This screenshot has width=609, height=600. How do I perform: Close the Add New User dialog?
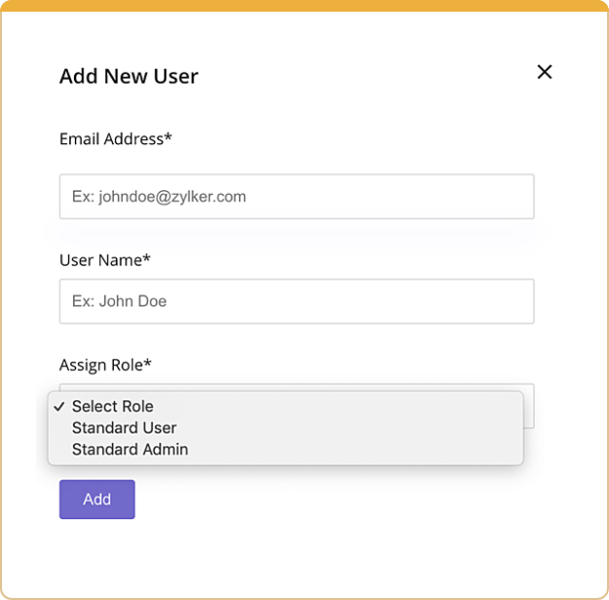point(545,71)
